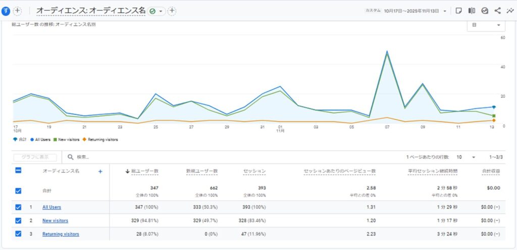Open the All Users audience link
The height and width of the screenshot is (250, 517).
point(52,207)
